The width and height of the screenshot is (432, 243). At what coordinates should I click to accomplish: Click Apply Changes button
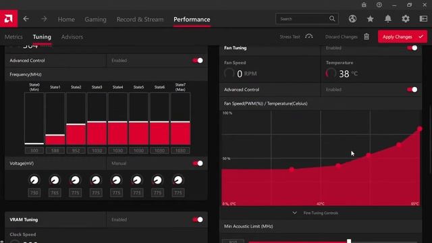click(x=402, y=36)
